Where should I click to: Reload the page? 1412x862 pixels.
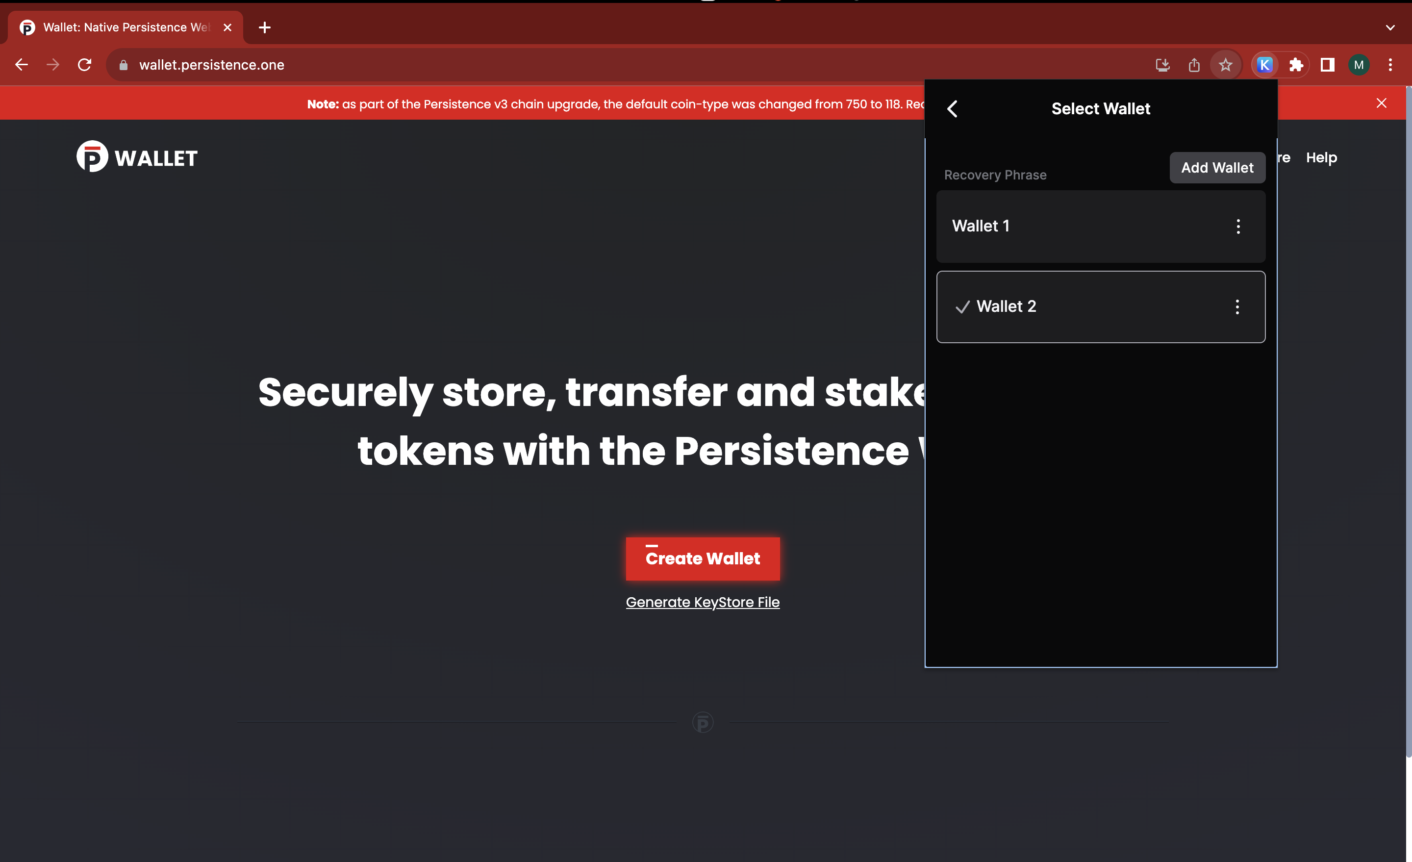(x=84, y=65)
